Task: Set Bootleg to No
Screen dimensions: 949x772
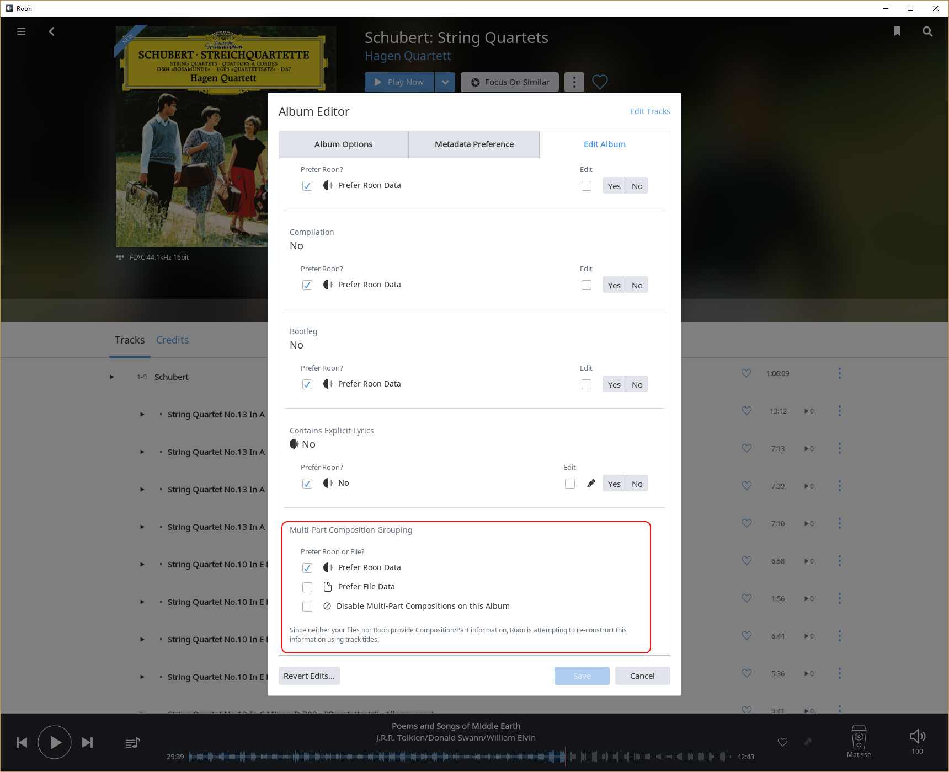Action: click(x=637, y=384)
